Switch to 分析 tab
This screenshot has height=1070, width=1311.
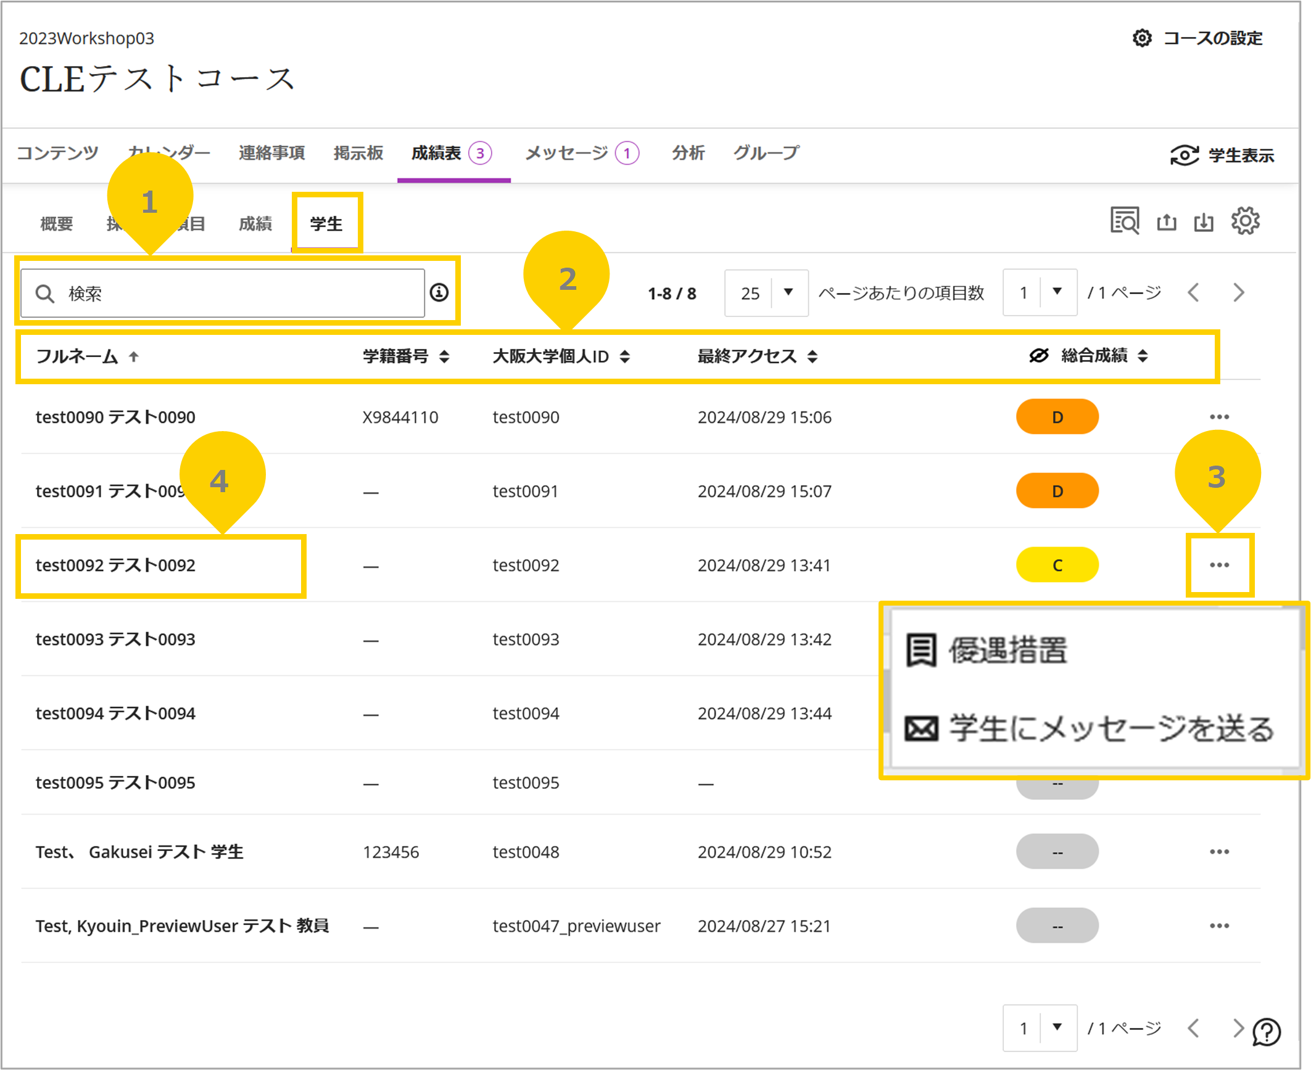coord(688,153)
